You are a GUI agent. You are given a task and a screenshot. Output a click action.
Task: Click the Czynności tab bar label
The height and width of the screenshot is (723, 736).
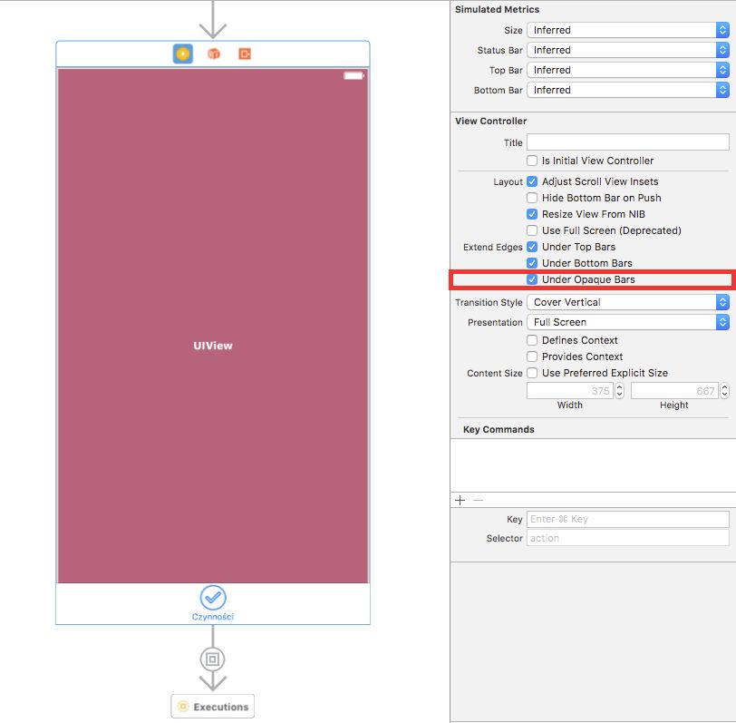(x=213, y=617)
